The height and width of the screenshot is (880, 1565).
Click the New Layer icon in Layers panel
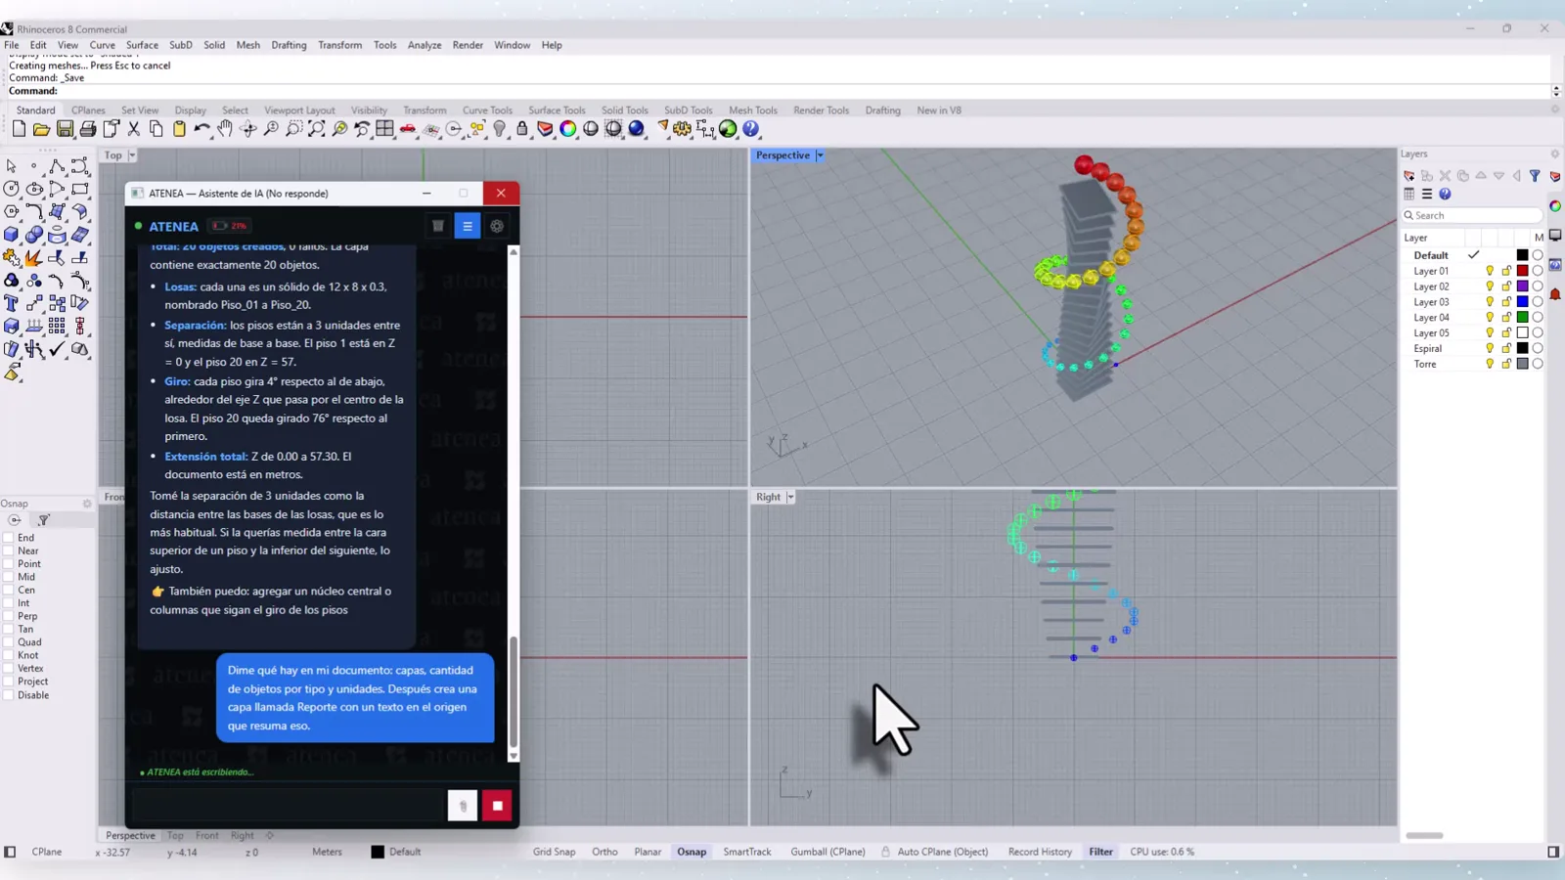[x=1409, y=176]
